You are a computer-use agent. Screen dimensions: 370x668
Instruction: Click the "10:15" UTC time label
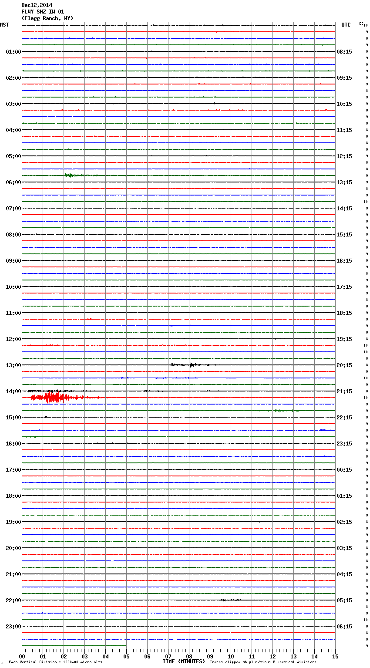coord(344,104)
